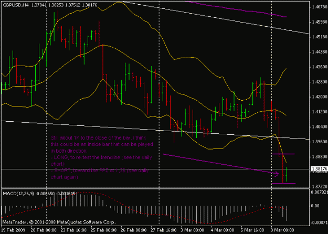Click the MACD scale value 0.007321
This screenshot has width=328, height=234.
[320, 192]
